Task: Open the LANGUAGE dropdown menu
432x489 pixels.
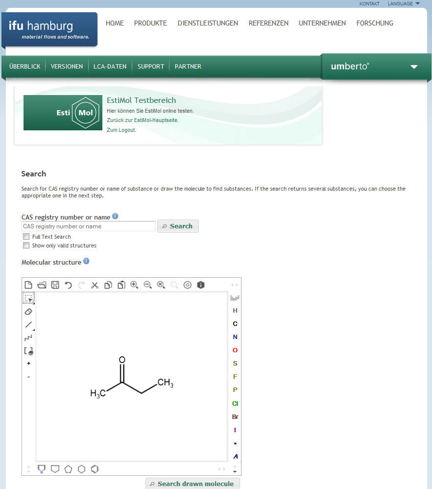Action: [404, 4]
